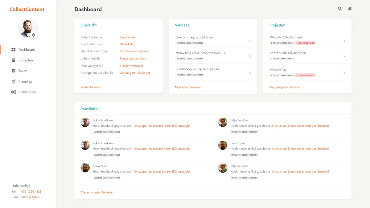This screenshot has height=208, width=370.
Task: Open SEO strategie link in Frank Spin's activity
Action: click(160, 172)
